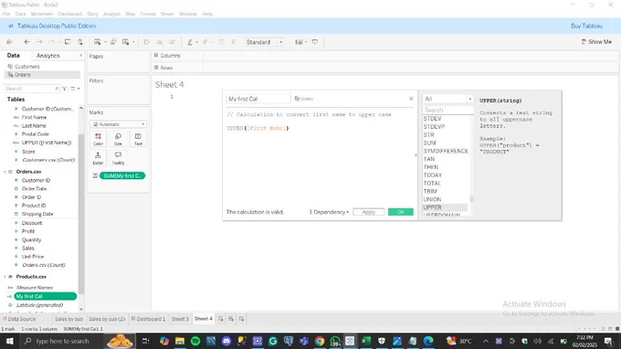Click the Sort Descending toolbar icon
The image size is (621, 349).
tap(172, 42)
